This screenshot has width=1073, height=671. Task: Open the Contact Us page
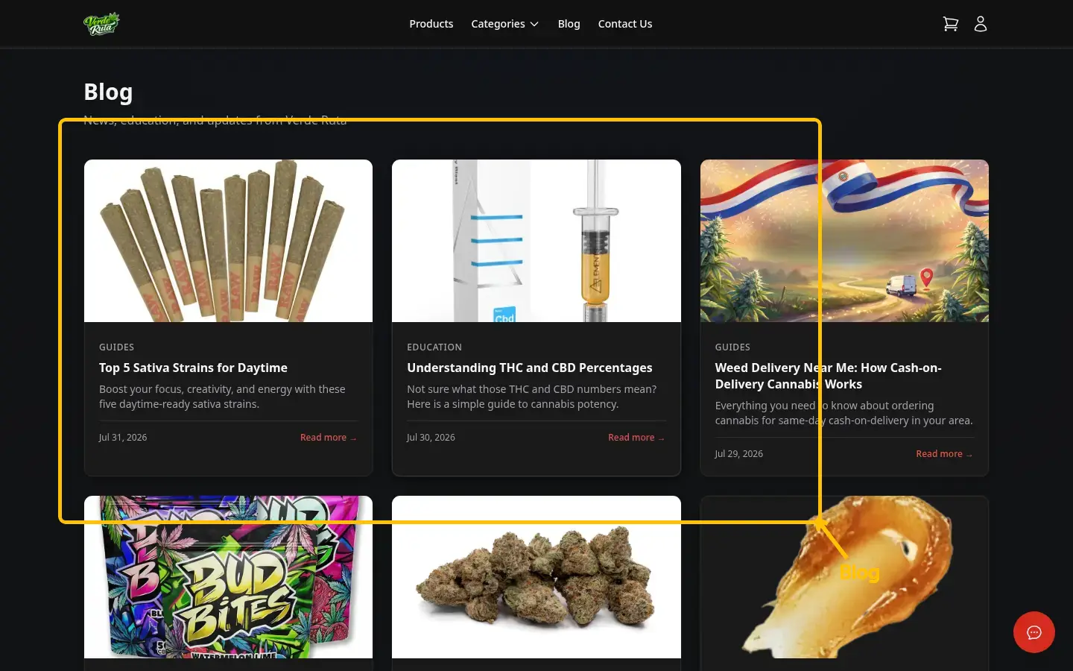coord(624,24)
